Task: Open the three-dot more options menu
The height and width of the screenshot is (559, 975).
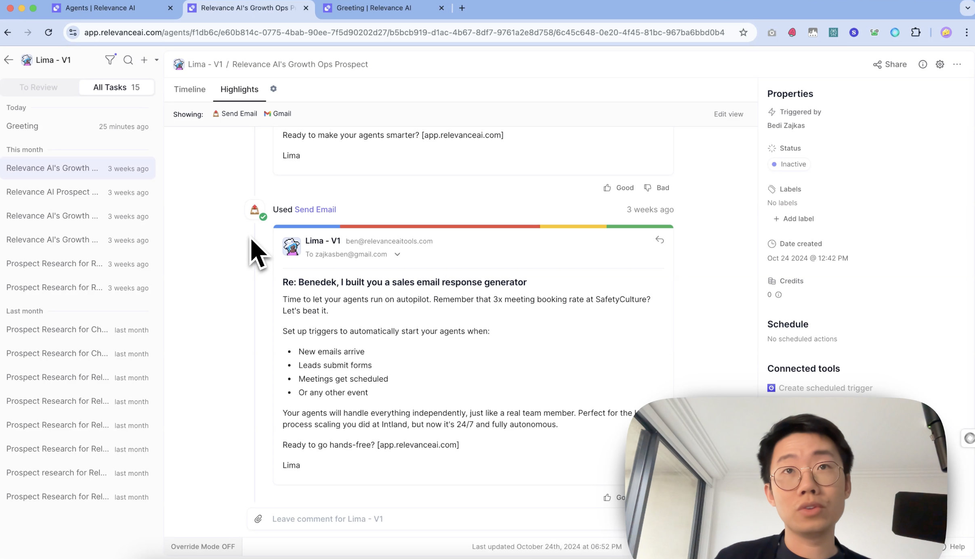Action: click(x=957, y=64)
